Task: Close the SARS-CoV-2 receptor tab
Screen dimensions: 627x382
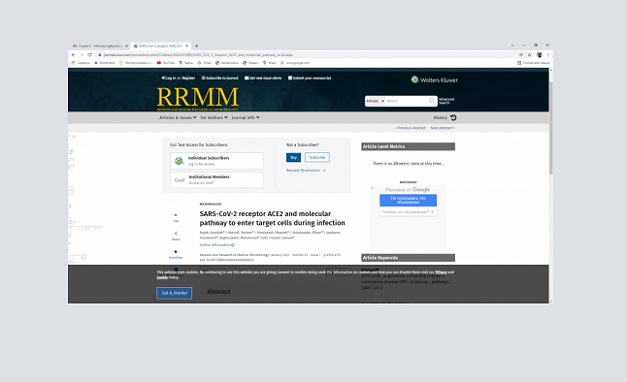Action: 186,46
